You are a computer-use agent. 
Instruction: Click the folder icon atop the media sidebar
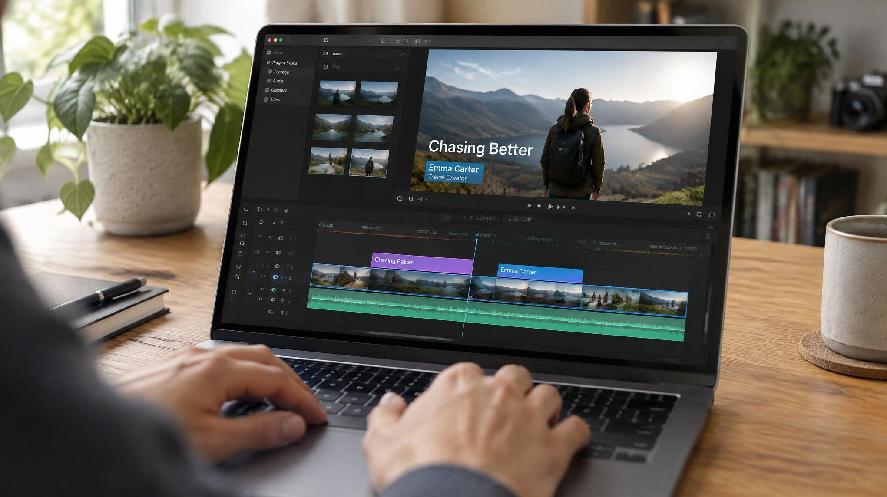coord(268,53)
